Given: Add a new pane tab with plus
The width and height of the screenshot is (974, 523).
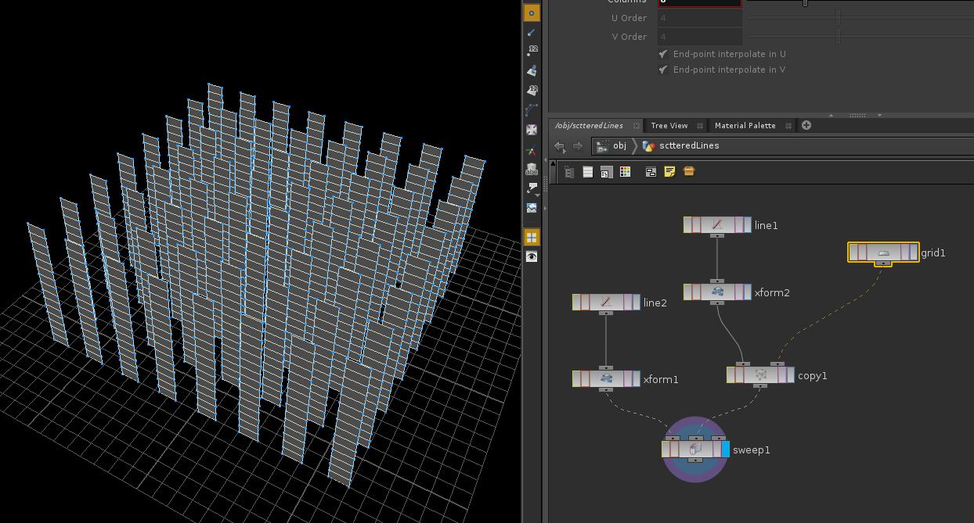Looking at the screenshot, I should click(806, 125).
